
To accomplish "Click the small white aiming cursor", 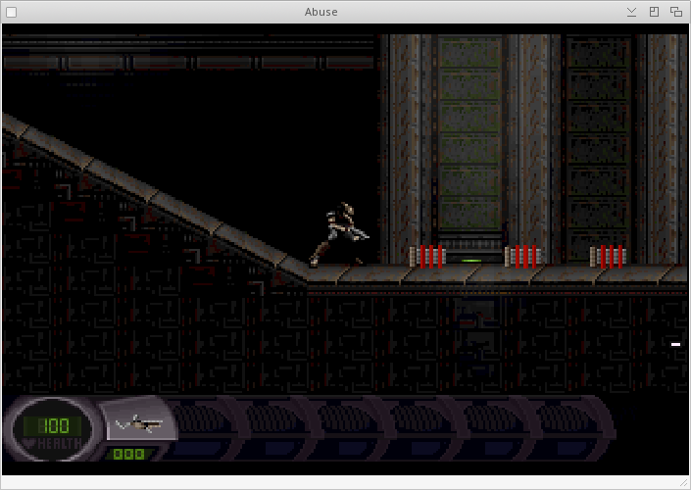I will pyautogui.click(x=675, y=344).
